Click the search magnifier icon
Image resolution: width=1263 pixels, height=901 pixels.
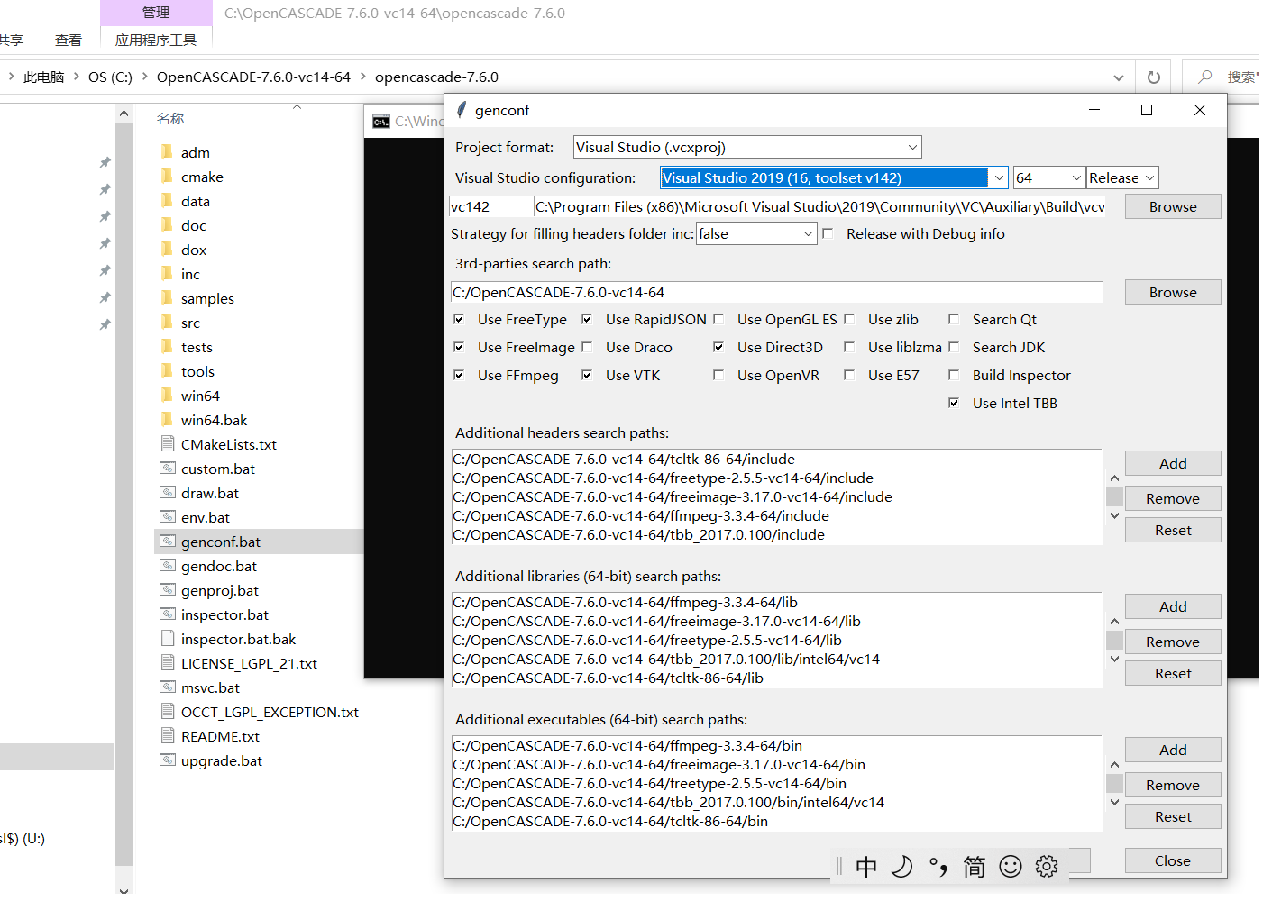point(1204,77)
